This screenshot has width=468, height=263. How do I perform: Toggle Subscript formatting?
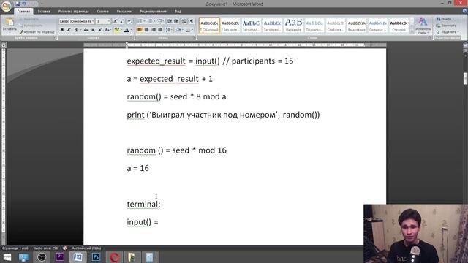pos(93,30)
